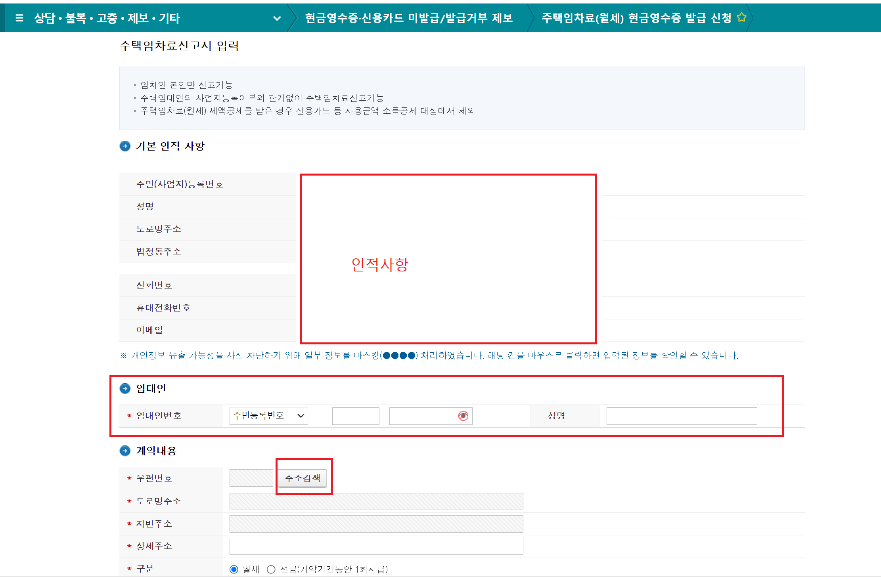Select the 선금 radio button

271,568
